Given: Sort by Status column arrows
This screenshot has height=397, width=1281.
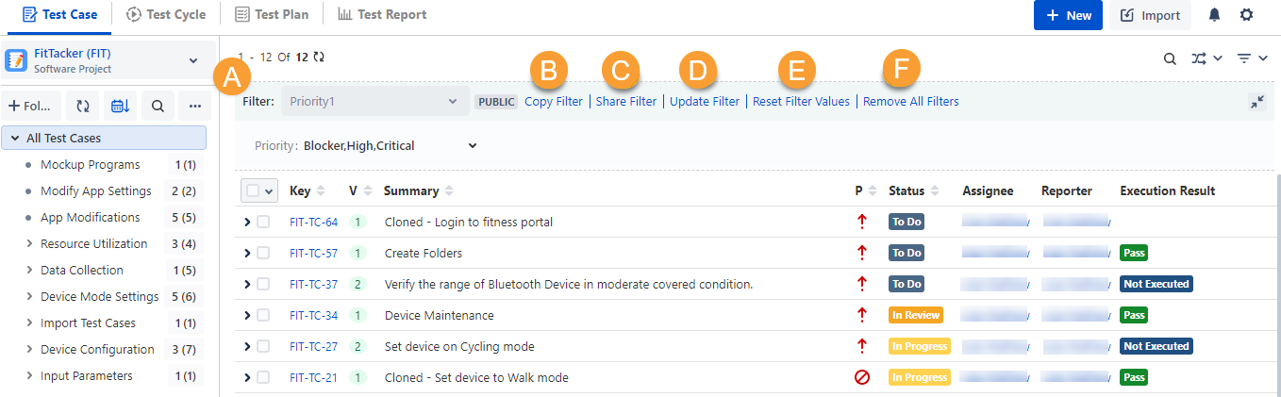Looking at the screenshot, I should coord(935,190).
